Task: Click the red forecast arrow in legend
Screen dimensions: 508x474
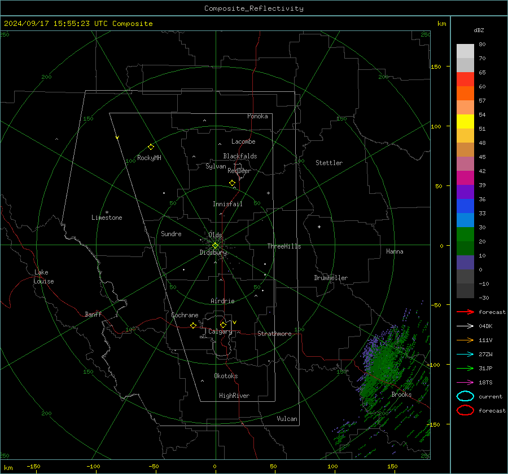Action: click(x=465, y=312)
